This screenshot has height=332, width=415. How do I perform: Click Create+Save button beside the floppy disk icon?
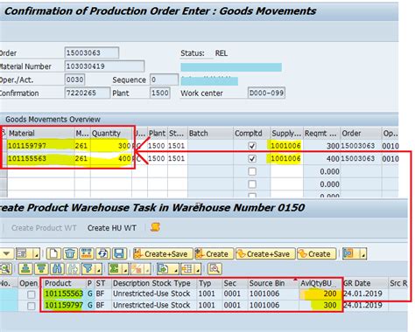tap(163, 253)
